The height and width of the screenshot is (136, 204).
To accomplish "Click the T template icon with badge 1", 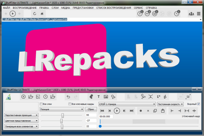I will pyautogui.click(x=140, y=13).
